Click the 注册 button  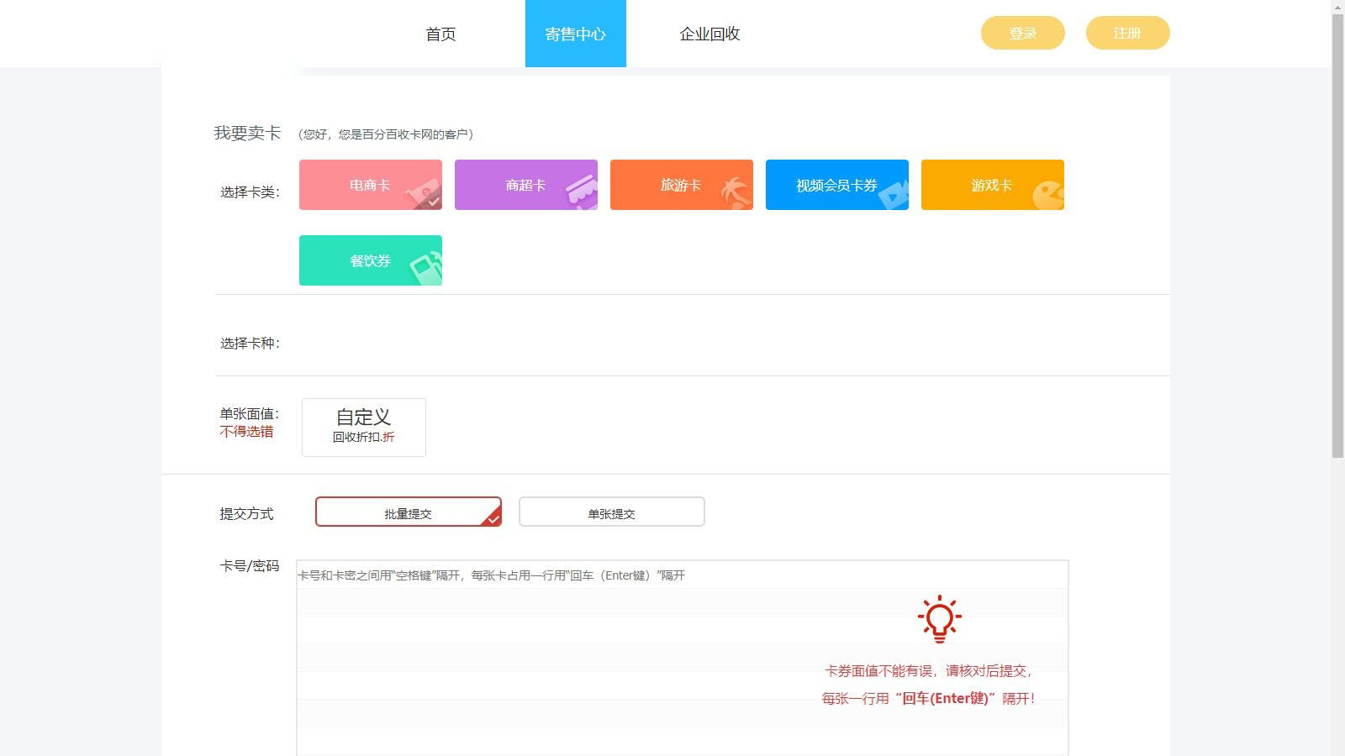click(1127, 33)
